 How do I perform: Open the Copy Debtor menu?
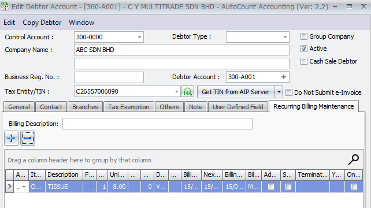tap(42, 23)
